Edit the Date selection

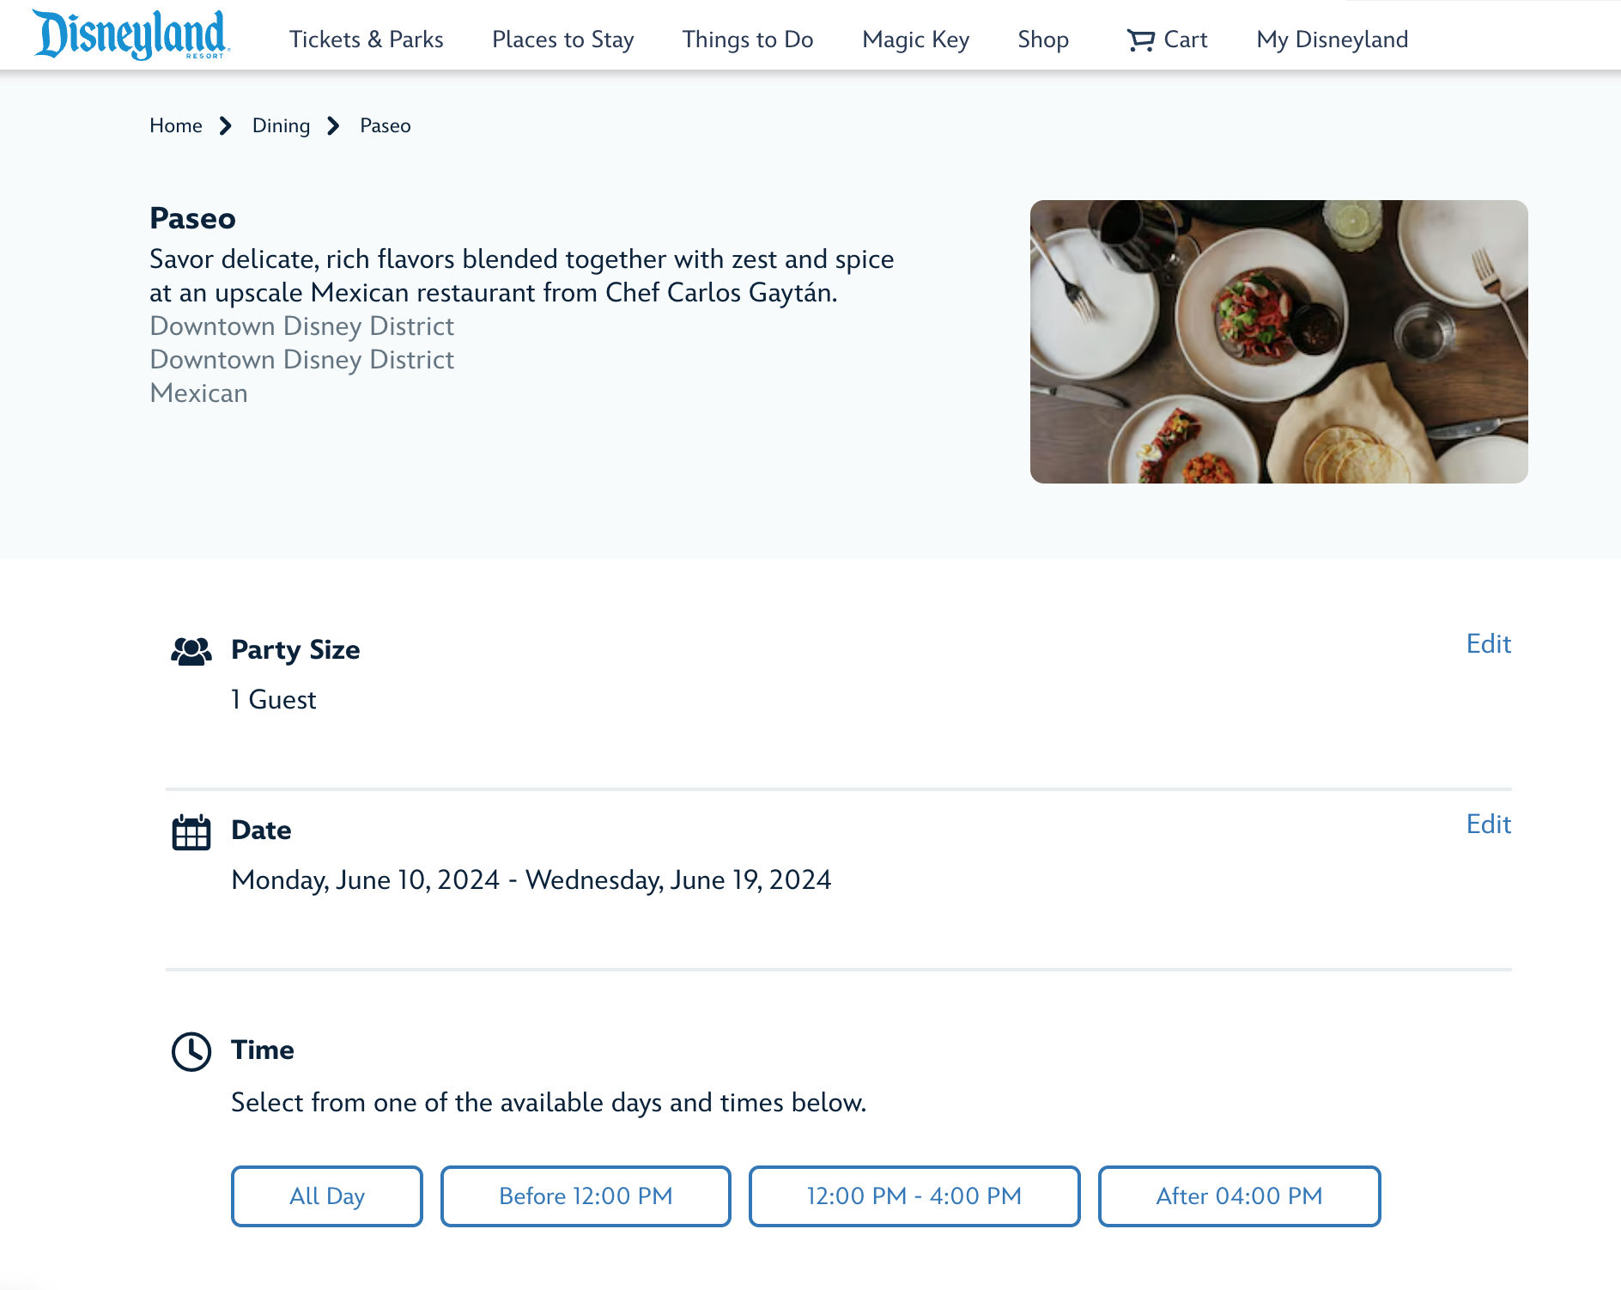tap(1488, 825)
